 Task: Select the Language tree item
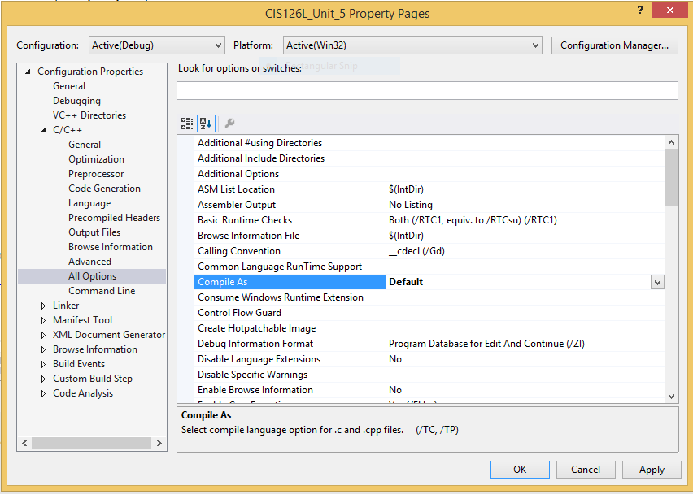pos(89,203)
